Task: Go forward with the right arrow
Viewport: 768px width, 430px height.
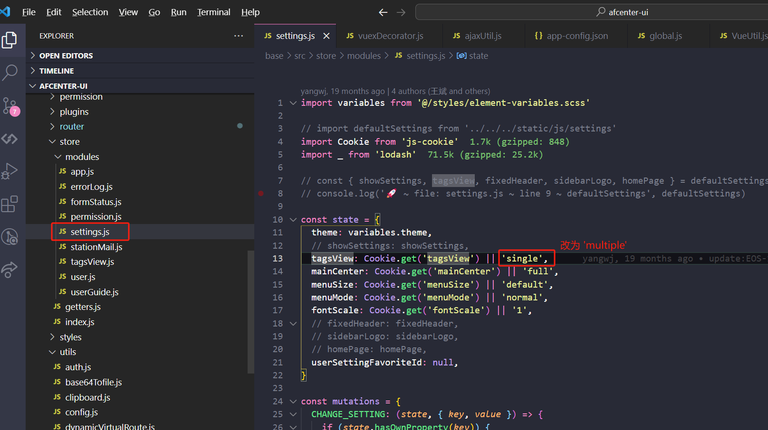Action: (x=401, y=12)
